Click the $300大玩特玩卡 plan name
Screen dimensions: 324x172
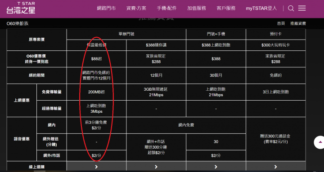tap(276, 45)
